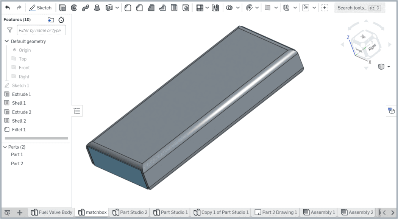398x219 pixels.
Task: Select the Chamfer tool
Action: point(139,8)
